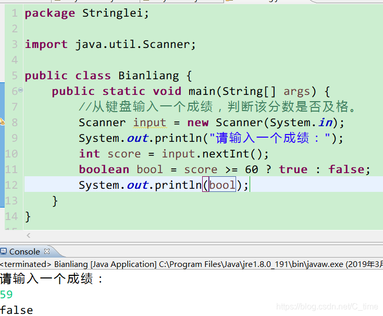Click the 'new' keyword on line 8

[x=198, y=123]
